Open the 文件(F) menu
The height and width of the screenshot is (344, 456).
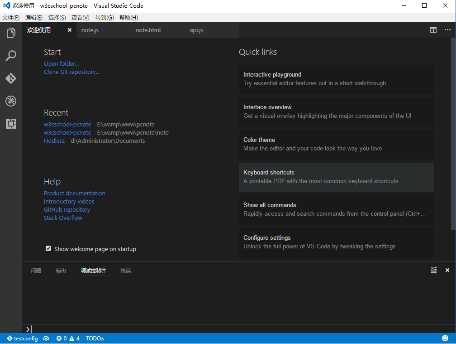pyautogui.click(x=11, y=18)
